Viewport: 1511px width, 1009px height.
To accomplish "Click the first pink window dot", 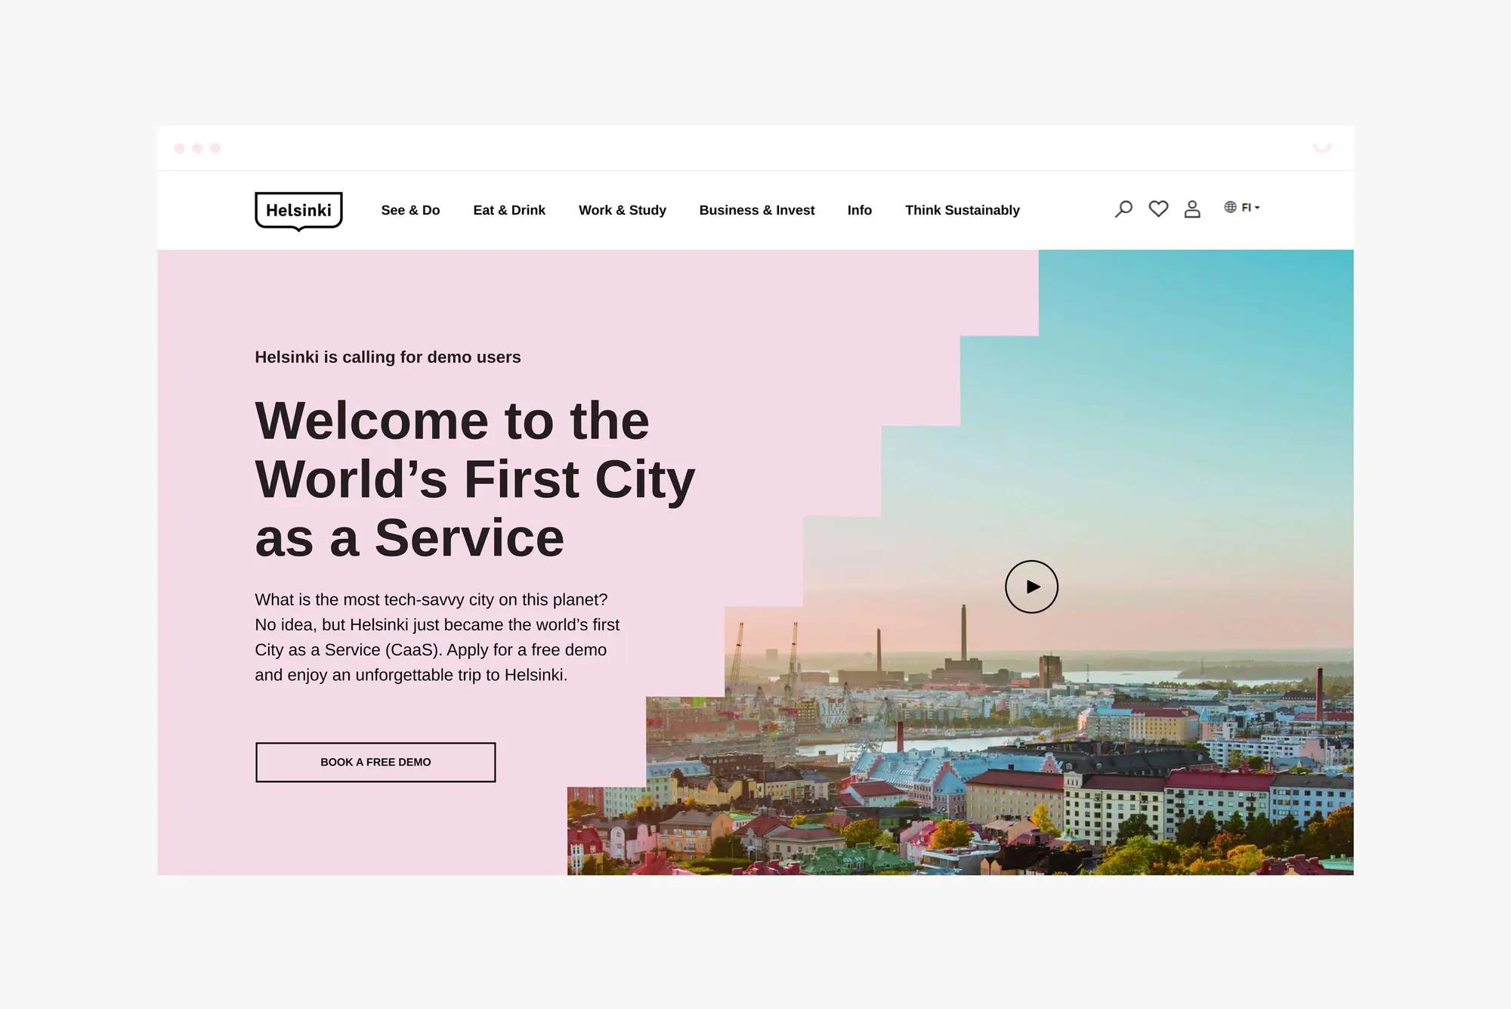I will [x=180, y=148].
